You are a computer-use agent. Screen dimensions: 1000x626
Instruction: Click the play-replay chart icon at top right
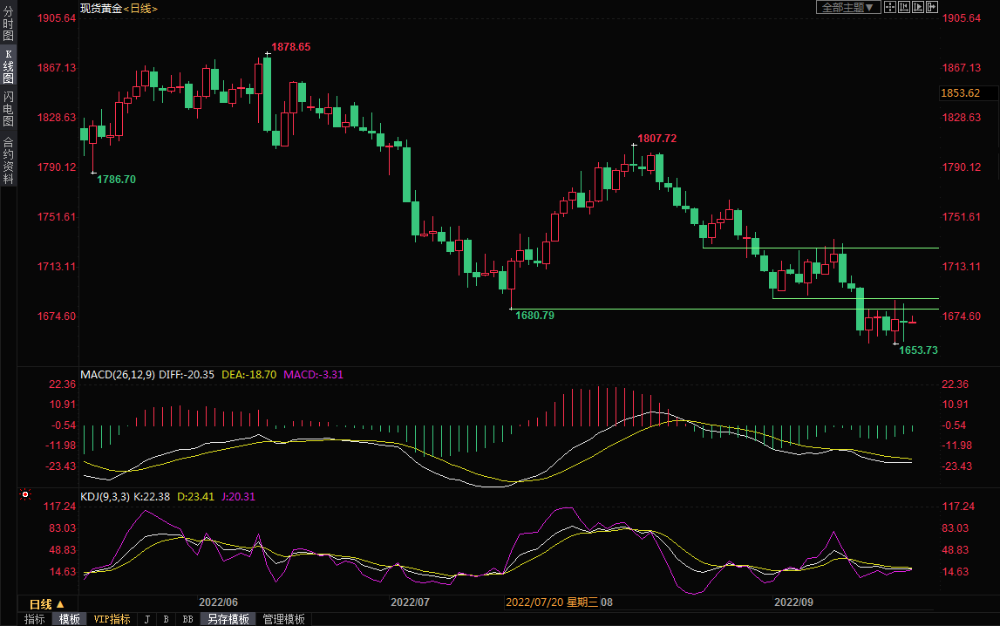point(918,7)
